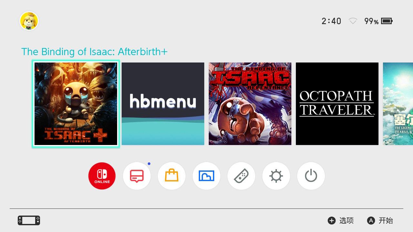Launch Nintendo eShop shopping bag icon

(x=172, y=176)
